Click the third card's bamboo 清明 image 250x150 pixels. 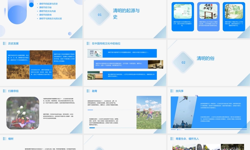pyautogui.click(x=234, y=11)
